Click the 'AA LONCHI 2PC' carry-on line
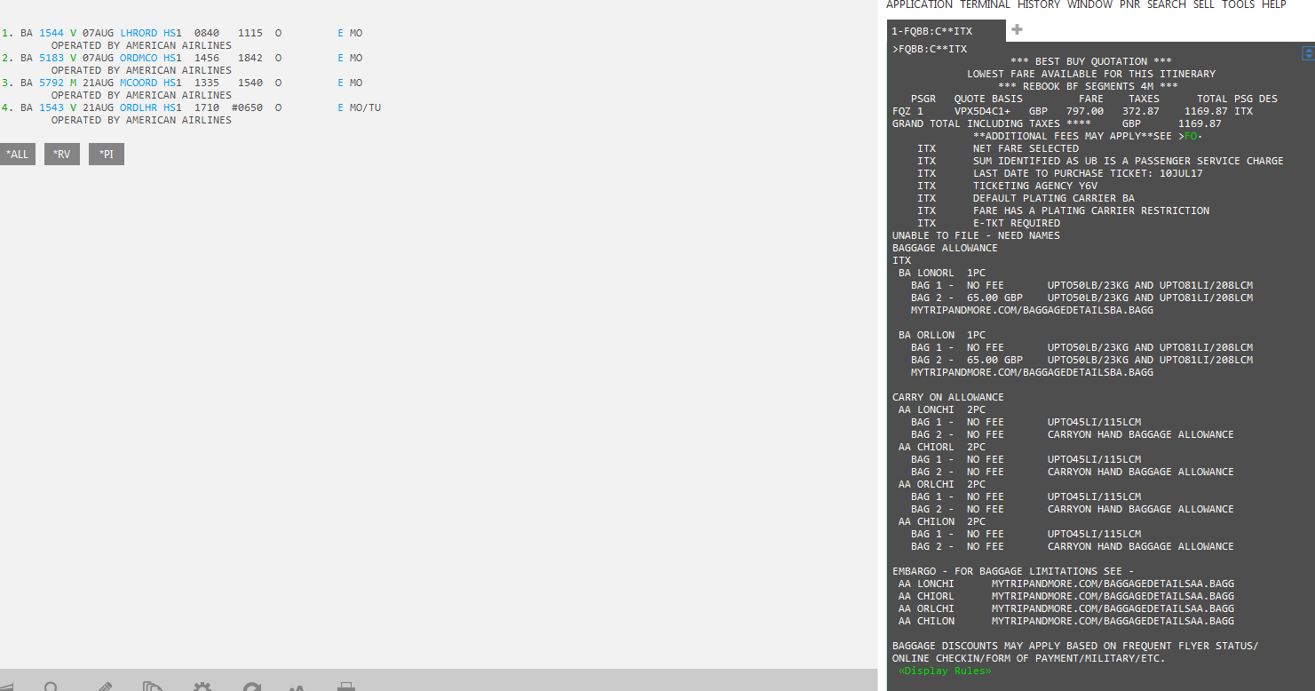Screen dimensions: 1315x691 tap(942, 410)
